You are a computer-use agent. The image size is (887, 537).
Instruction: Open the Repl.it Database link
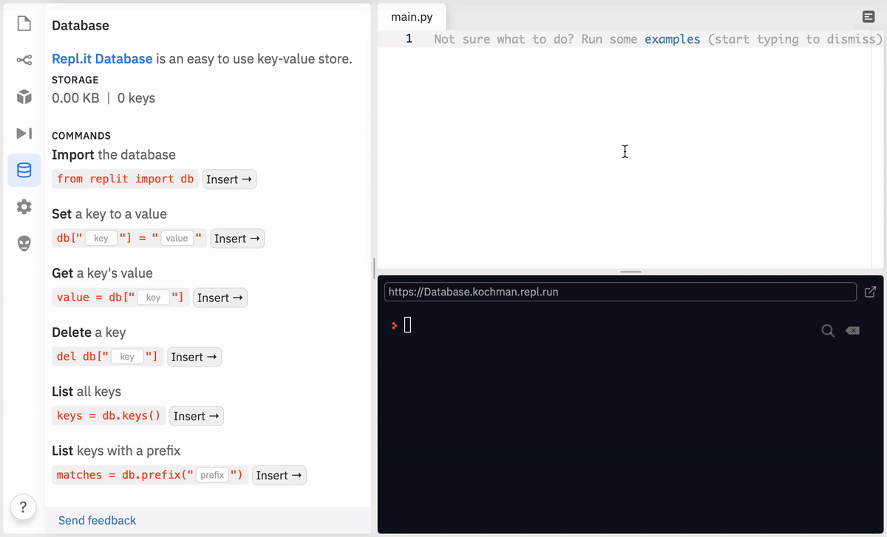pos(102,58)
